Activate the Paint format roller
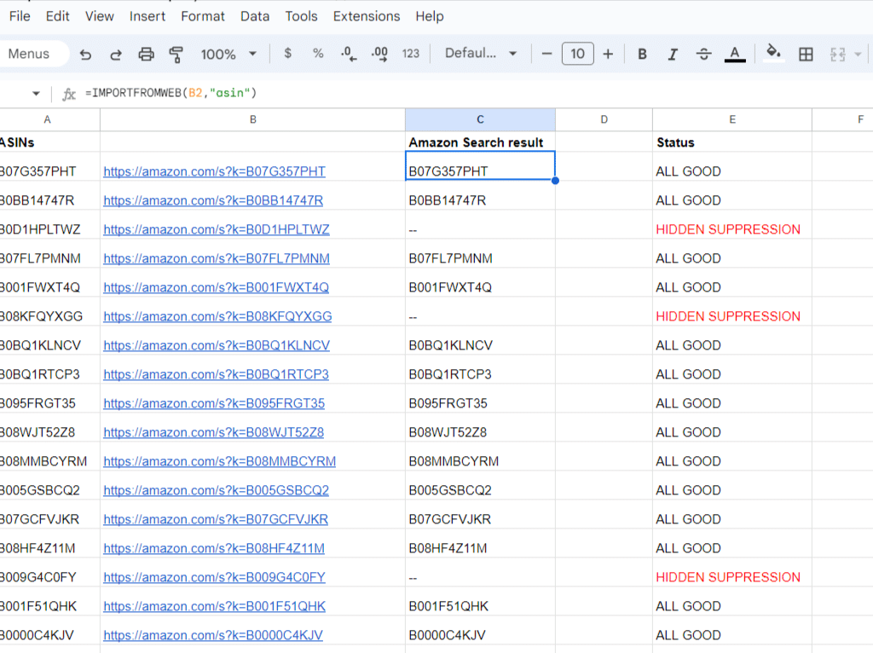This screenshot has height=653, width=873. tap(176, 54)
